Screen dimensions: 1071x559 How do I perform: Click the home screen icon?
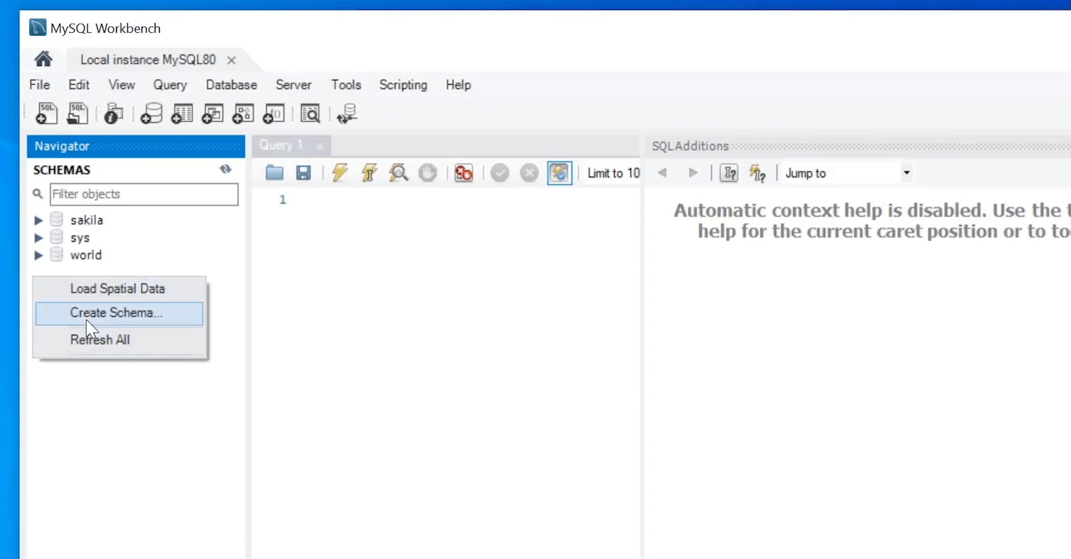click(x=43, y=59)
